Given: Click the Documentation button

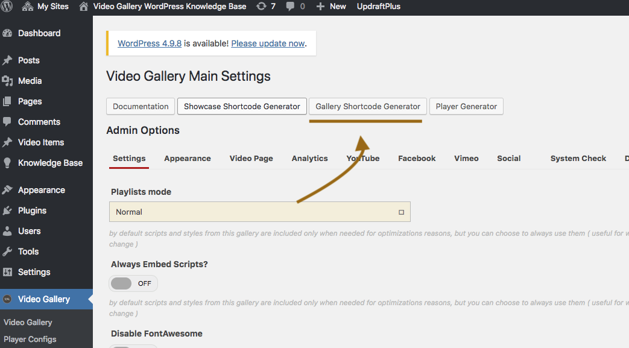Looking at the screenshot, I should (x=141, y=106).
